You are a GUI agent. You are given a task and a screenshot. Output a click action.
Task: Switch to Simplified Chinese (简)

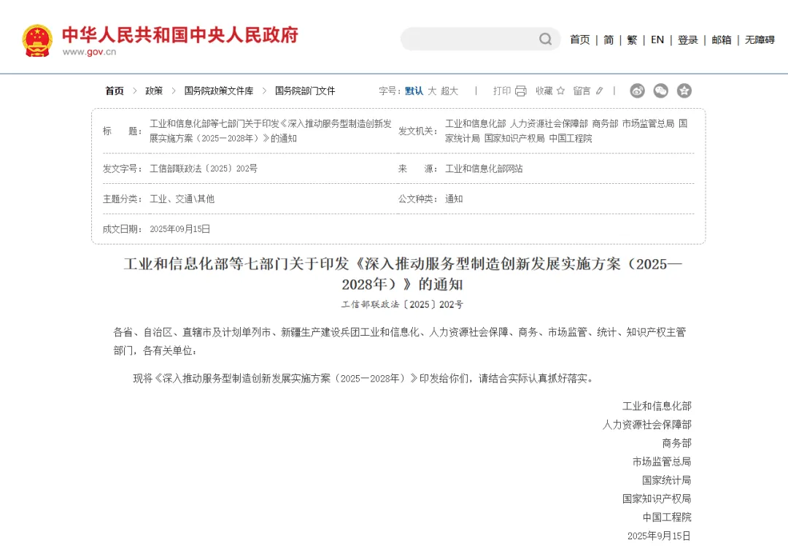click(x=609, y=40)
